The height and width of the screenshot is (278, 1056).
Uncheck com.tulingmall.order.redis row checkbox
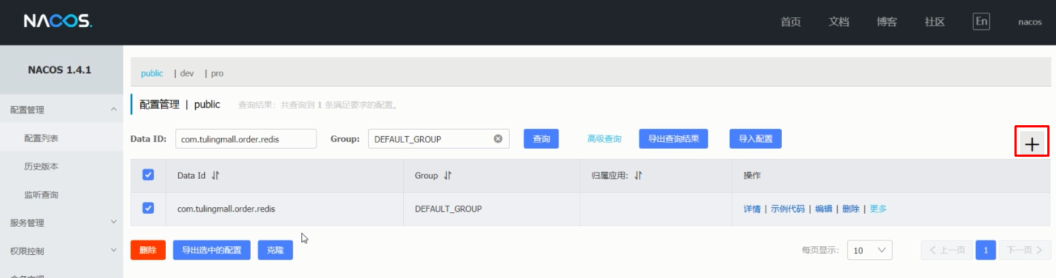(148, 208)
